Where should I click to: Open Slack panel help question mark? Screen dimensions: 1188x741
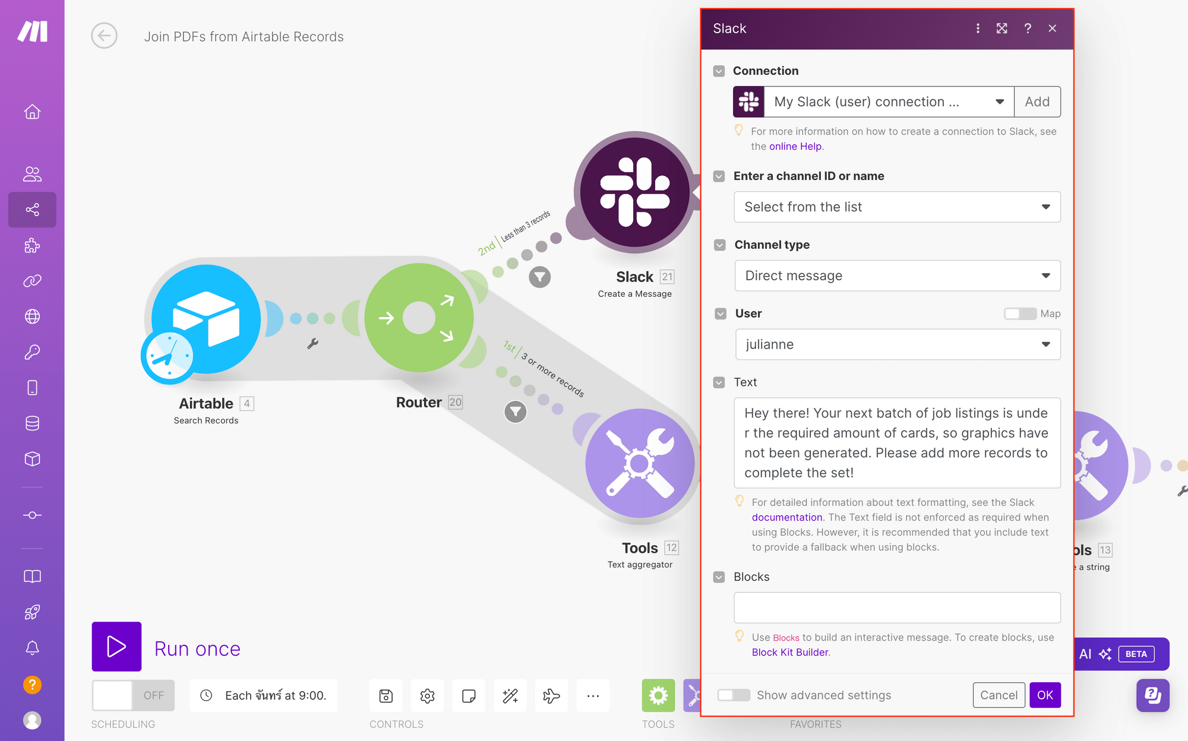(1028, 28)
